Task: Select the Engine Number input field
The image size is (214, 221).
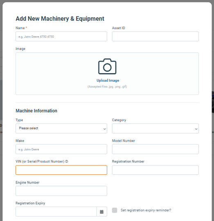Action: point(61,191)
